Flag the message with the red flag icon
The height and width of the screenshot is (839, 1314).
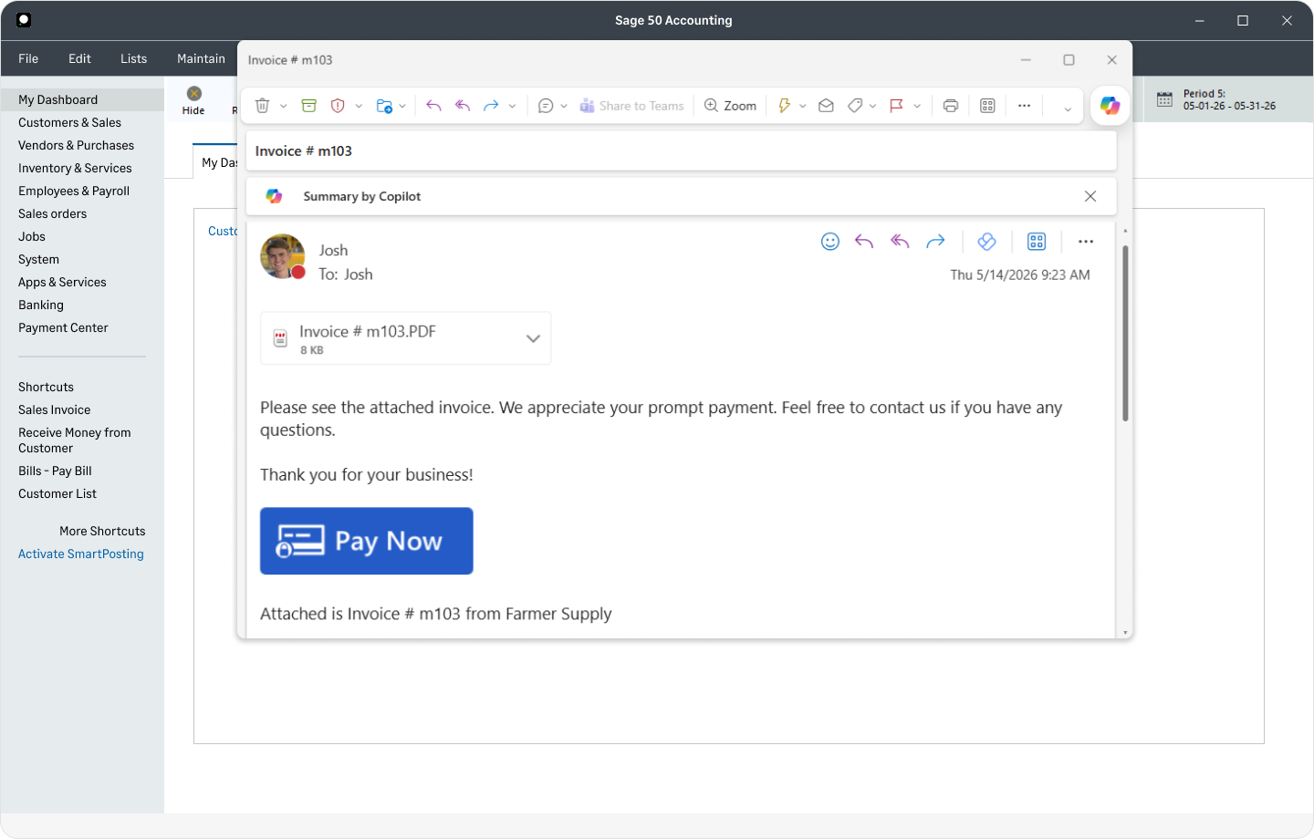click(x=897, y=106)
